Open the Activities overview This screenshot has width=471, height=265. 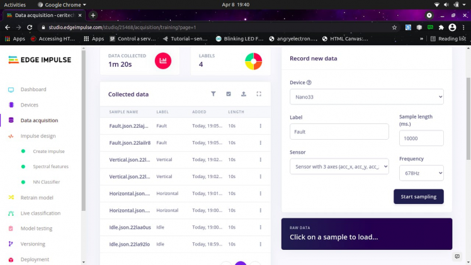click(14, 5)
